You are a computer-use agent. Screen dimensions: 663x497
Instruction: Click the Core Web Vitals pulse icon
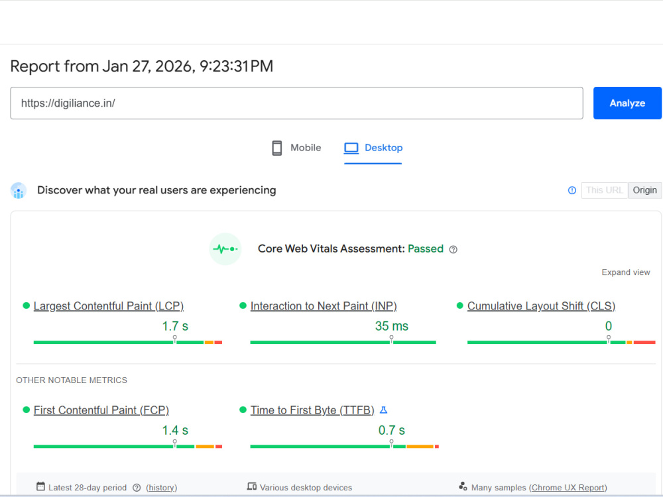click(225, 249)
